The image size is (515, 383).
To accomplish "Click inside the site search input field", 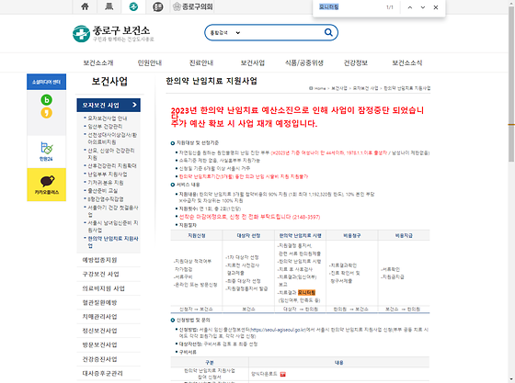I will (x=280, y=33).
